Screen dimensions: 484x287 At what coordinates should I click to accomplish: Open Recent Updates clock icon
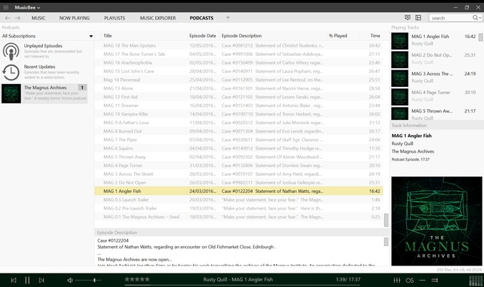coord(11,72)
